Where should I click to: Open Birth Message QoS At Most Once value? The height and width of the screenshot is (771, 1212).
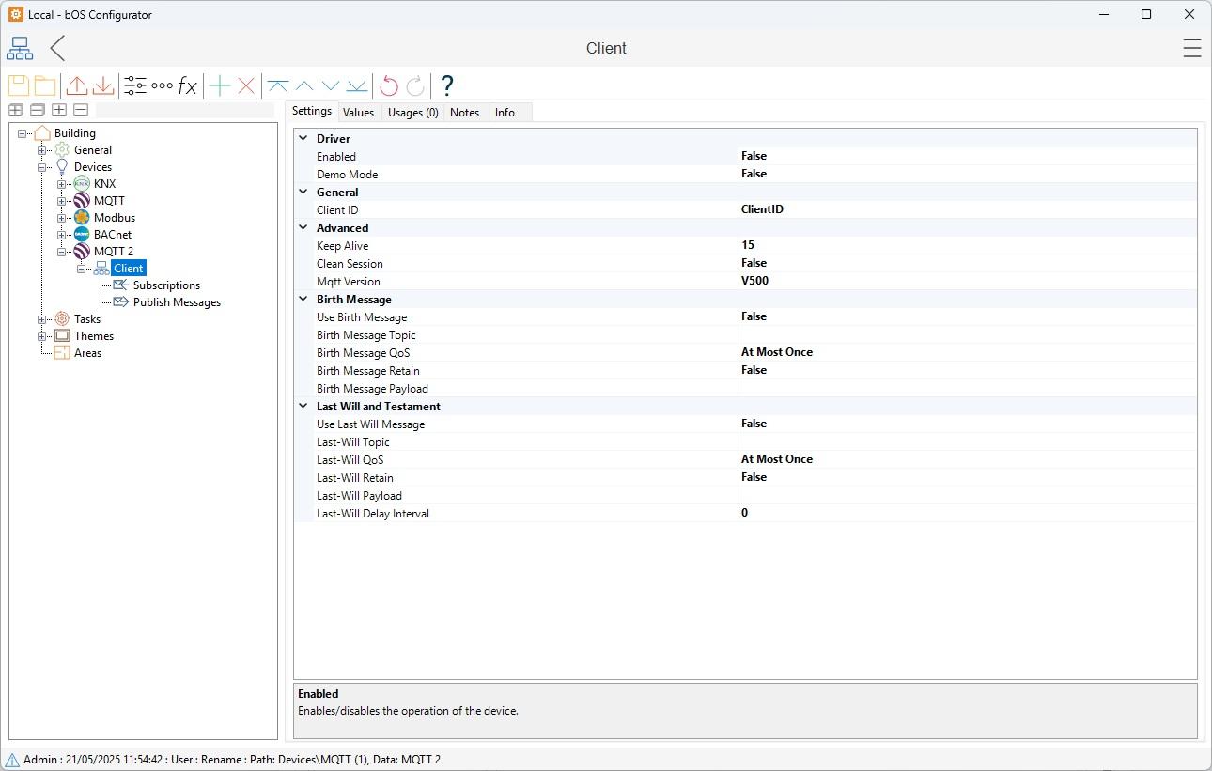[967, 352]
